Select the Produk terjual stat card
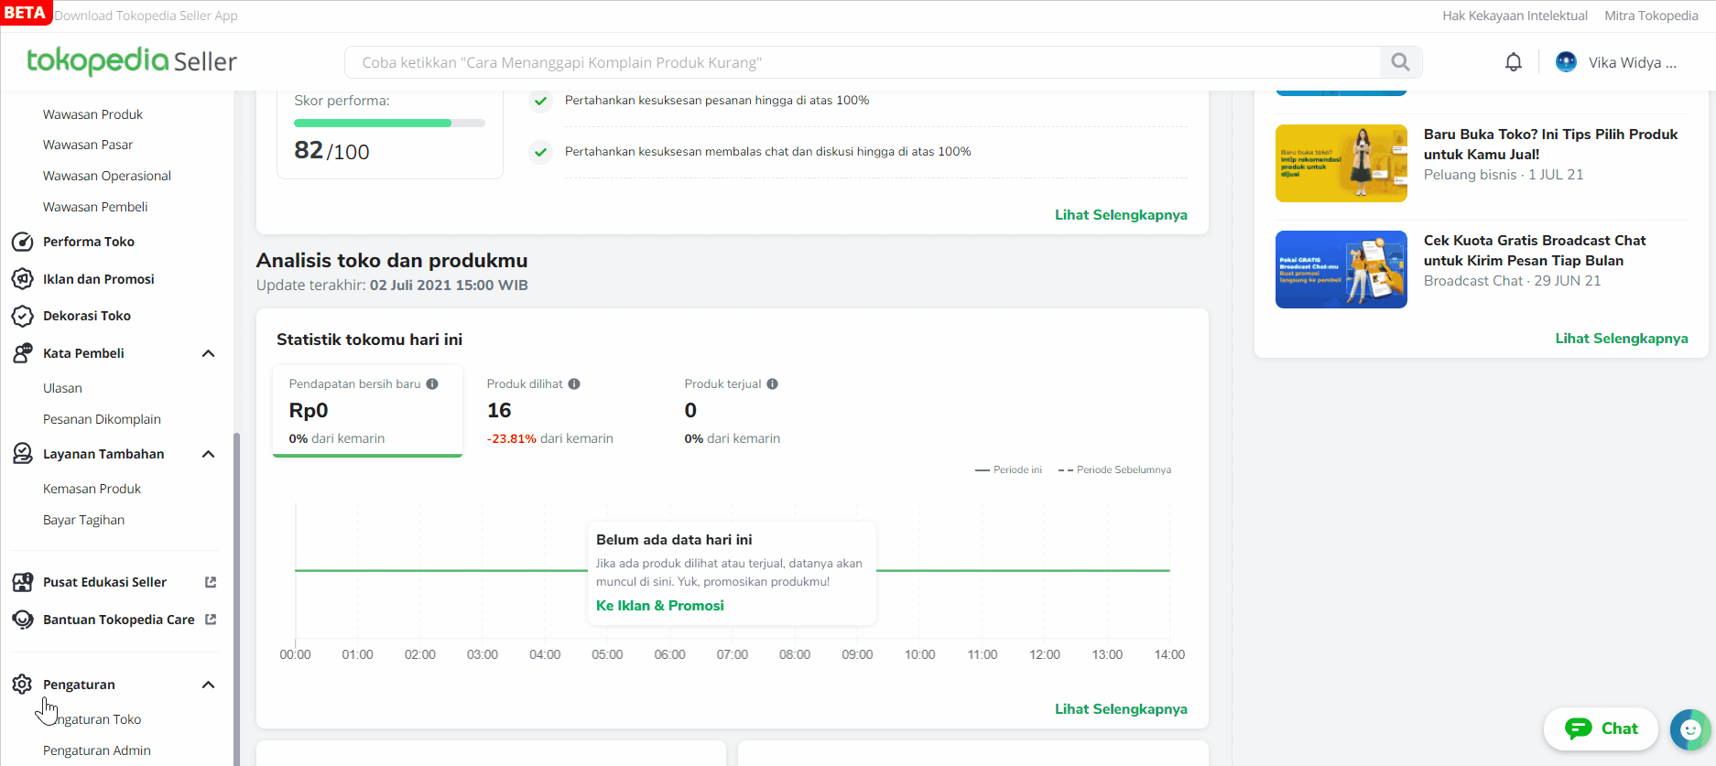Viewport: 1716px width, 766px height. tap(763, 411)
